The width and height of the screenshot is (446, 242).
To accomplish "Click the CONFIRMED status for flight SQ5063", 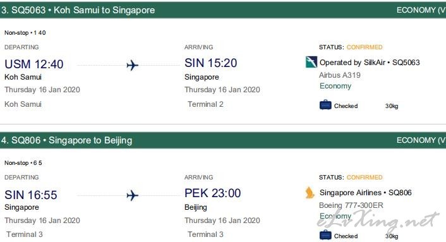I will tap(365, 47).
